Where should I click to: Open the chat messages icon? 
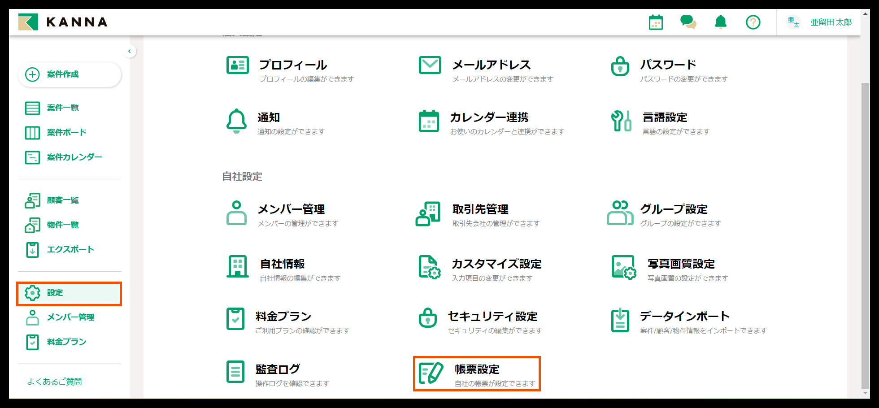688,22
